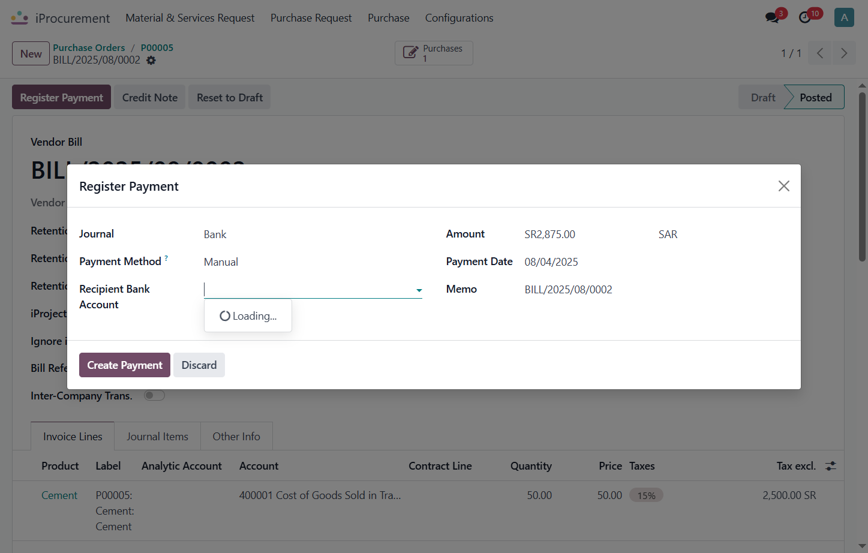
Task: Click the New button
Action: [x=31, y=53]
